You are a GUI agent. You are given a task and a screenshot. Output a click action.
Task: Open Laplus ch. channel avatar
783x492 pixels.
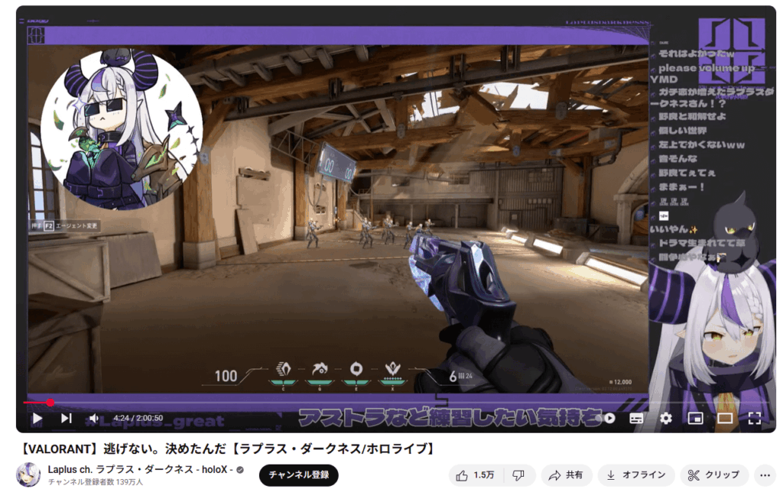point(28,474)
